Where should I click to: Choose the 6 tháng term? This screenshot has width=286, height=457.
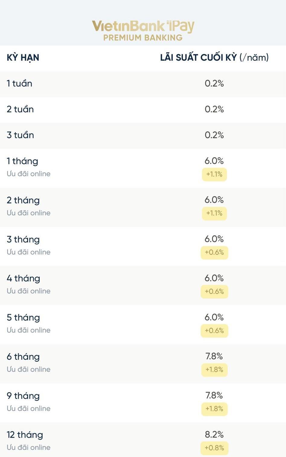coord(23,356)
